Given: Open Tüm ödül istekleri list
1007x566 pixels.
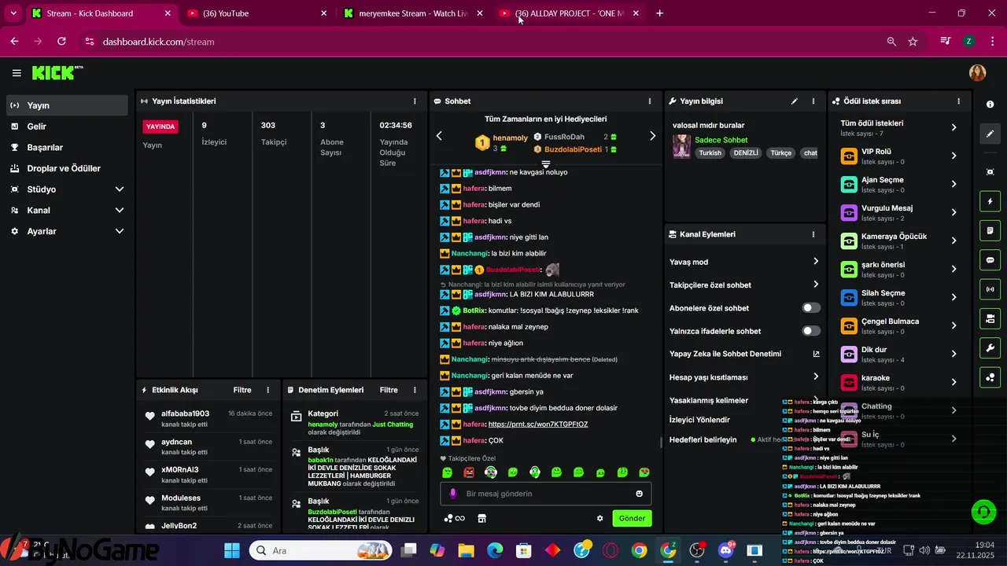Looking at the screenshot, I should 898,127.
